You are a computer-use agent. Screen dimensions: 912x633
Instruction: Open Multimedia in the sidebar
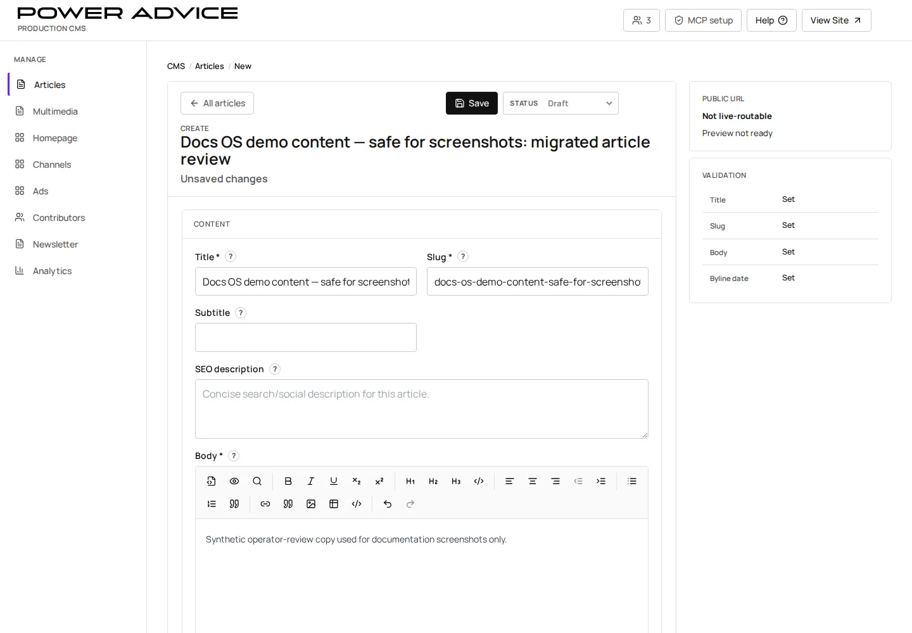73,111
